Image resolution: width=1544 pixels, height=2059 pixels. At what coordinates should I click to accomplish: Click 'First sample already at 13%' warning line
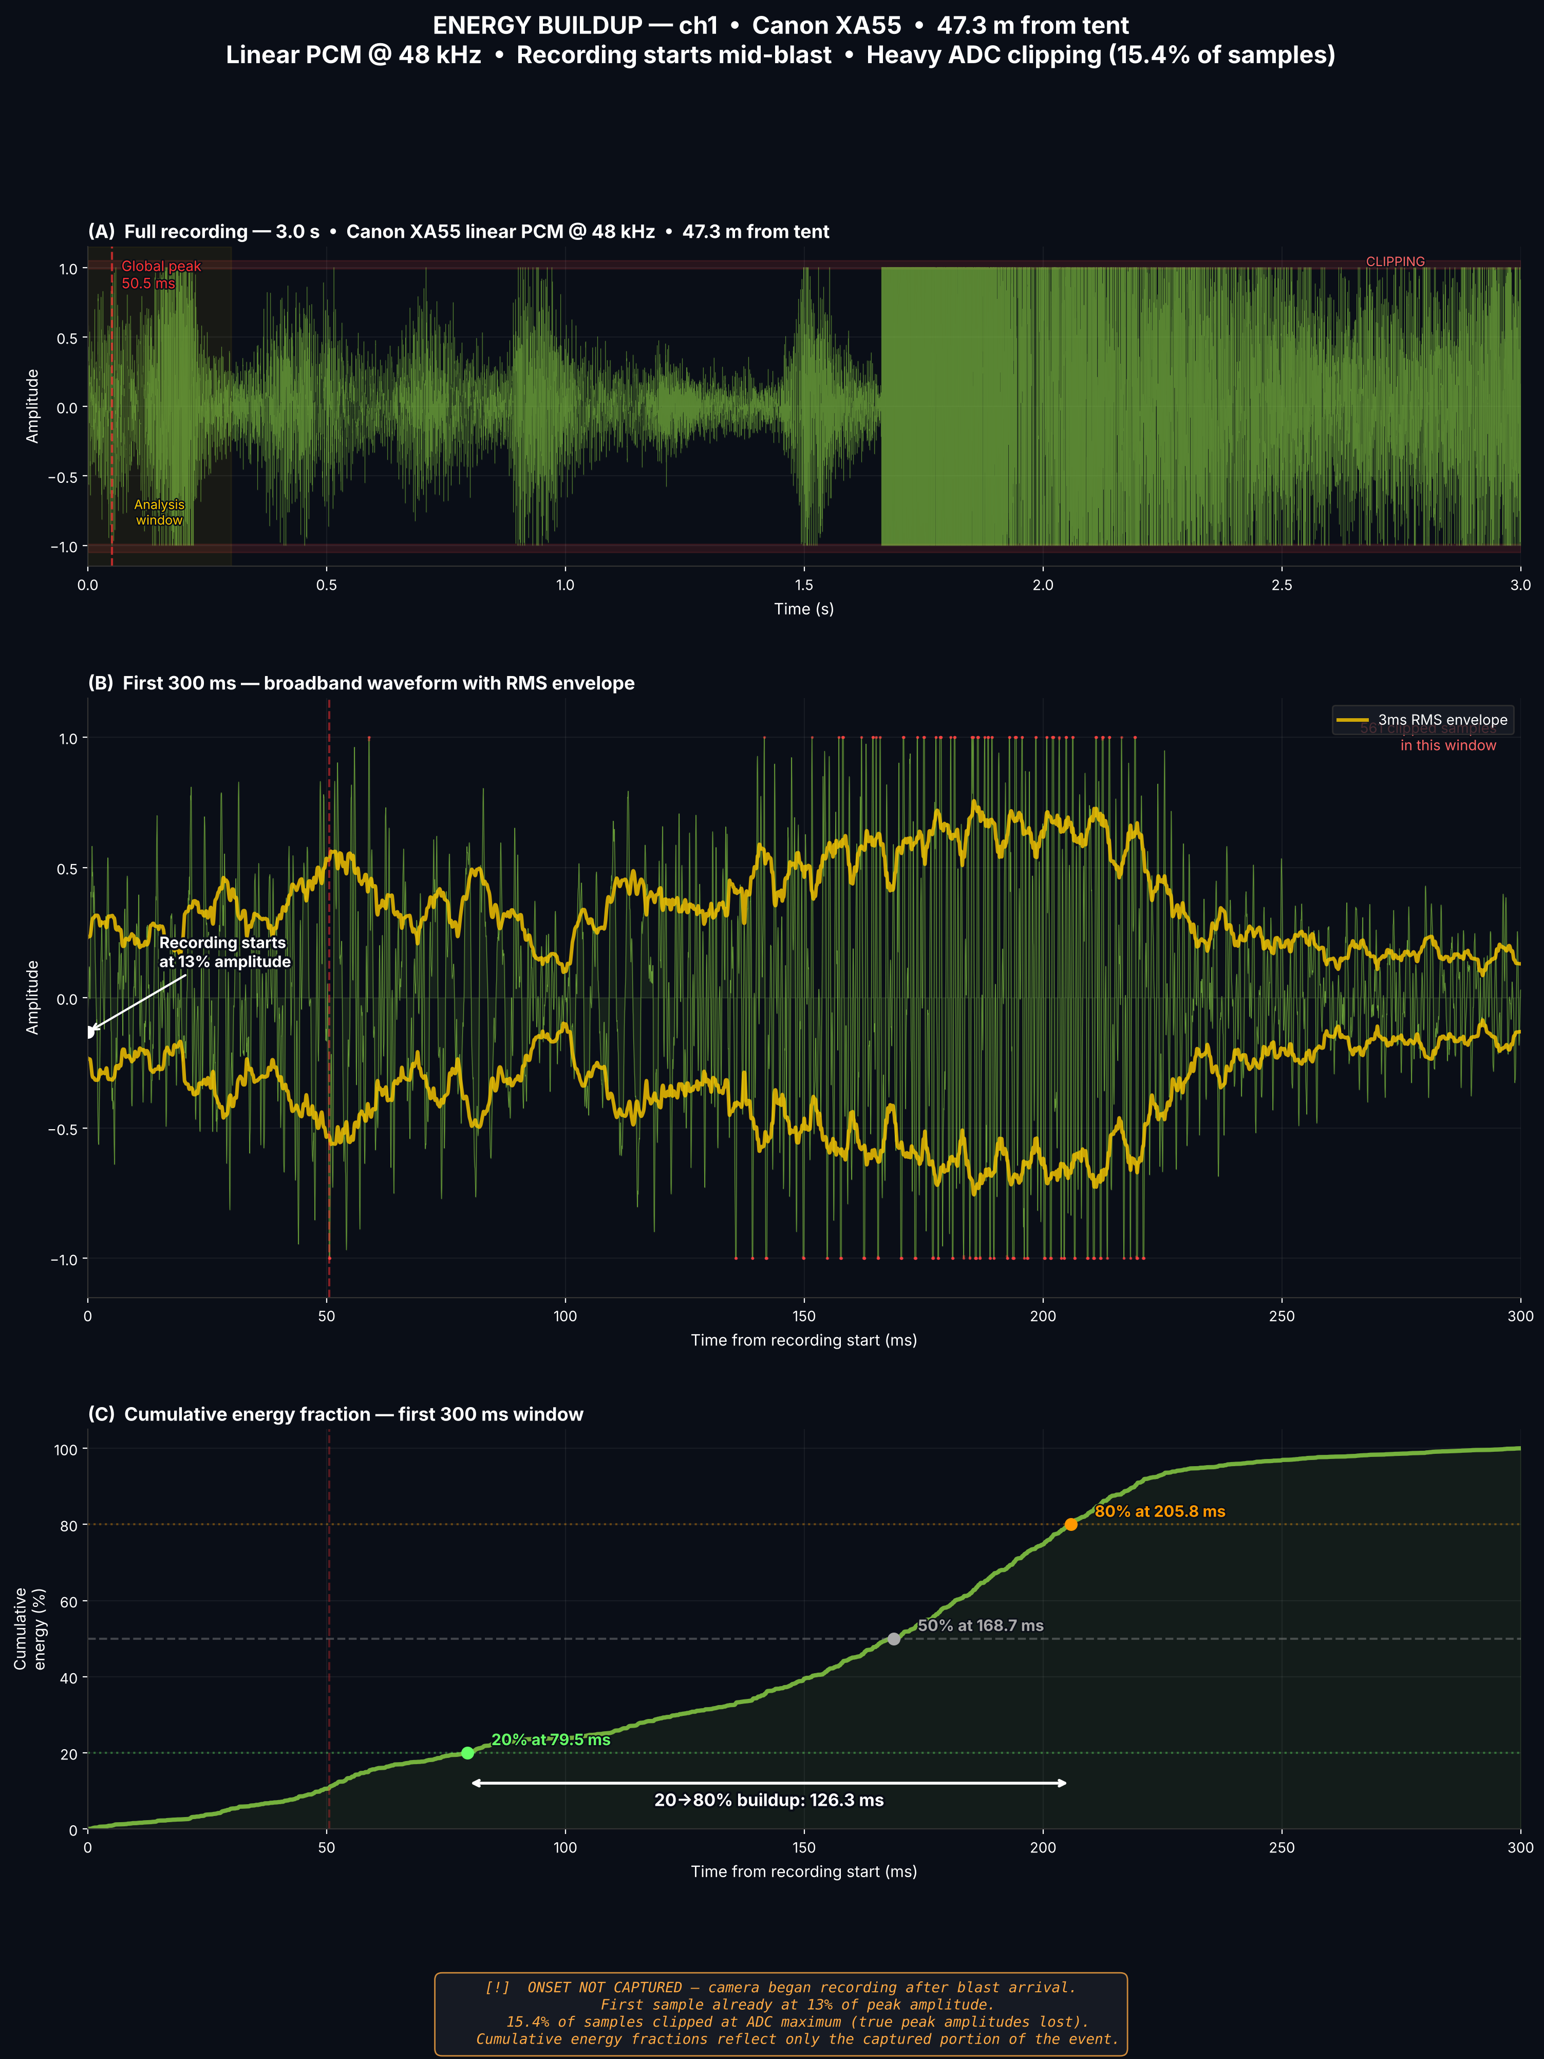click(x=798, y=2004)
